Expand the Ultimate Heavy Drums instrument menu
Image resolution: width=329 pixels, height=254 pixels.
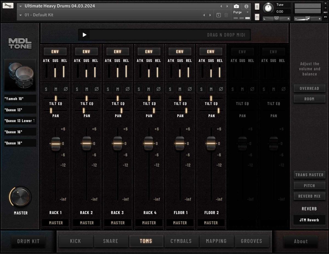pos(21,6)
